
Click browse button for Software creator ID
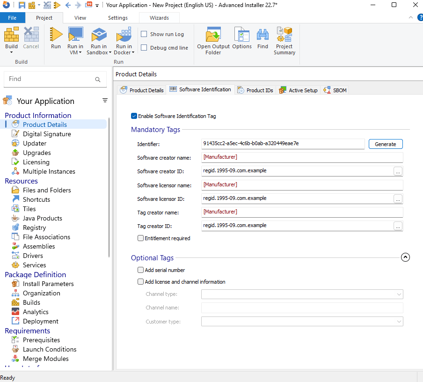pos(398,171)
